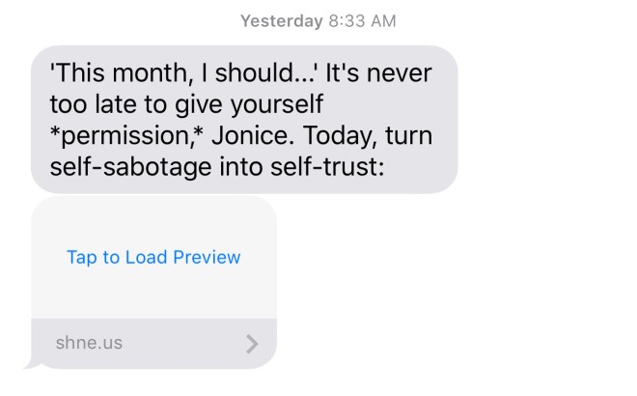Click the words 'too late to give yourself'
637x396 pixels.
coord(186,105)
